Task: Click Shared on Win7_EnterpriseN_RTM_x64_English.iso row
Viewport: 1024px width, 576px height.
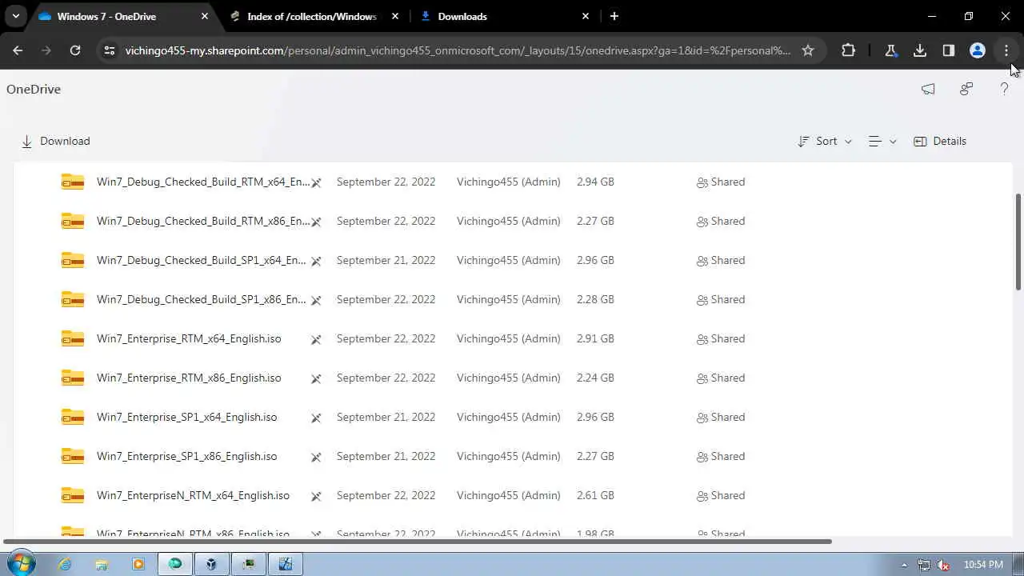Action: point(721,495)
